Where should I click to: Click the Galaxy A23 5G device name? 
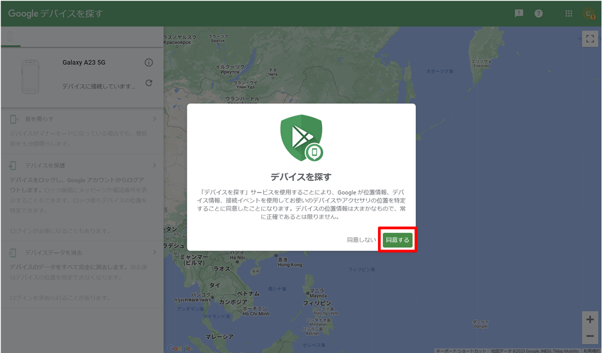84,63
